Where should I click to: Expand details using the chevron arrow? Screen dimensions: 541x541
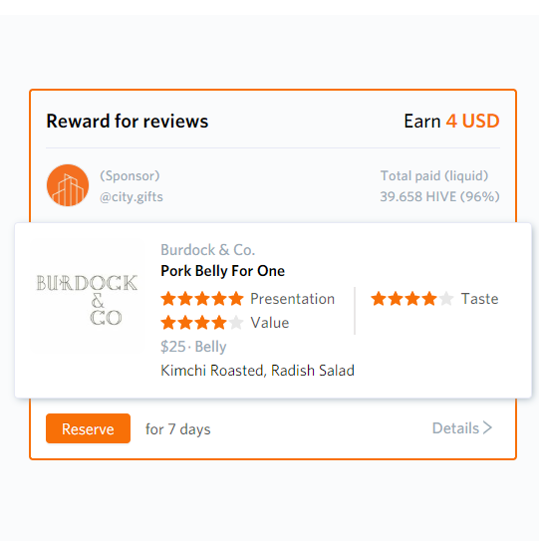(x=487, y=428)
